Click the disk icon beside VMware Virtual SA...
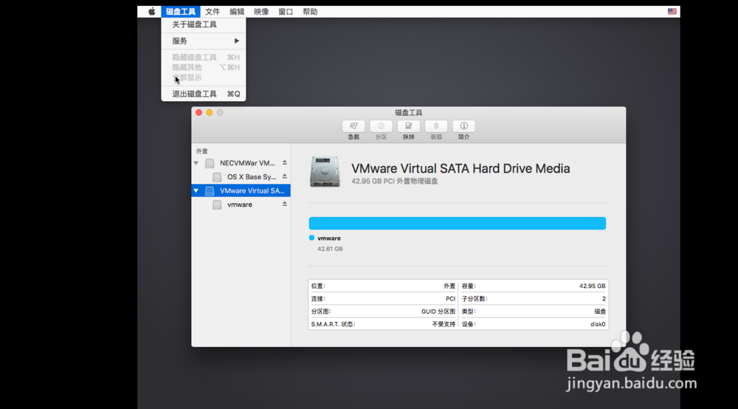The image size is (738, 409). coord(210,190)
